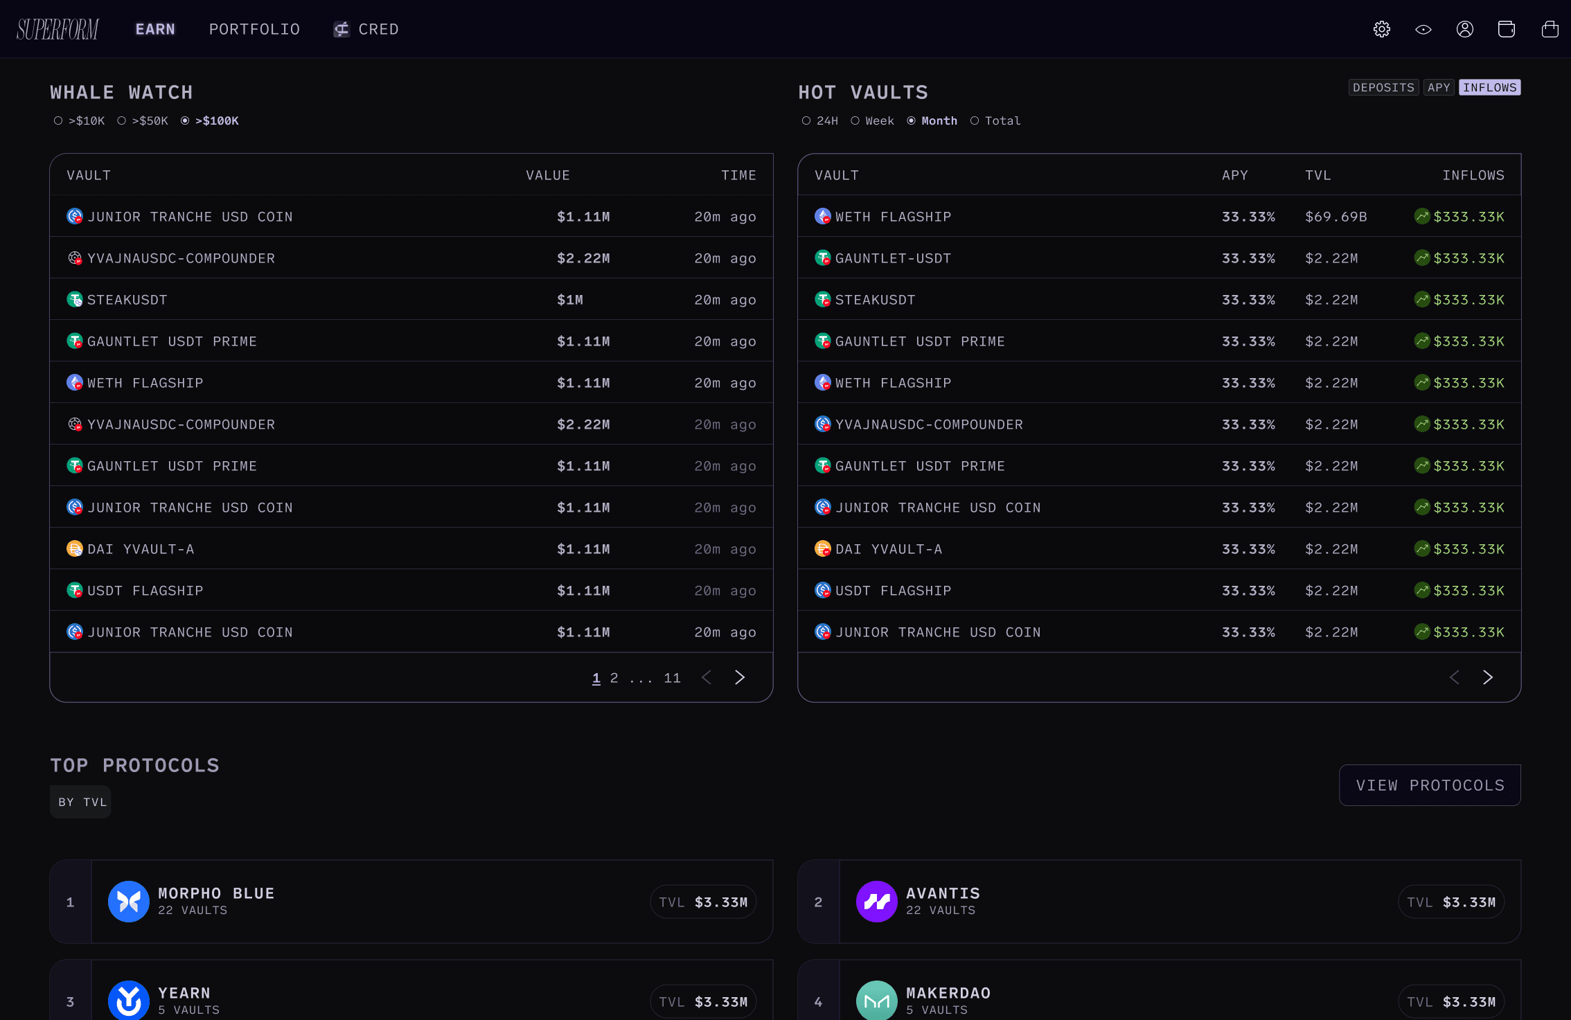The image size is (1571, 1020).
Task: Go to next Hot Vaults page arrow
Action: 1487,677
